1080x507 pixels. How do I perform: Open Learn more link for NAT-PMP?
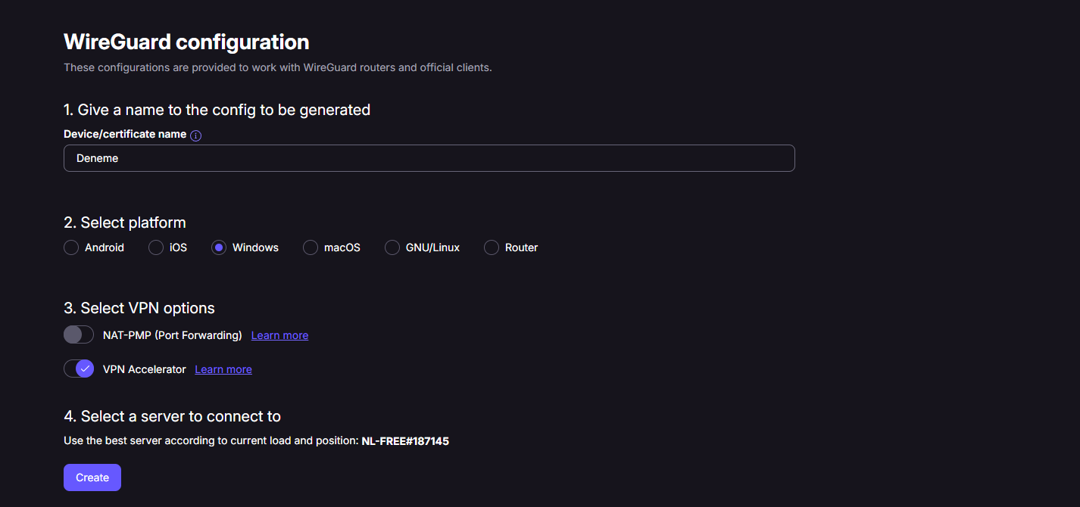pos(279,335)
